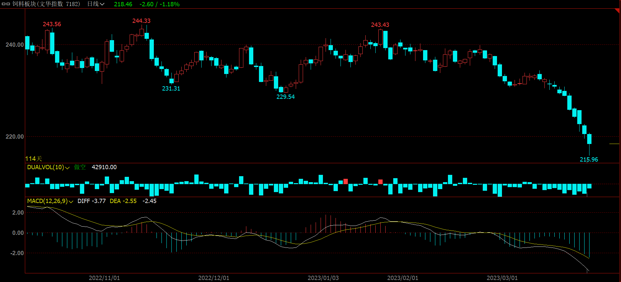
Task: Expand the MACD(12,26,9) indicator dropdown
Action: [x=71, y=201]
